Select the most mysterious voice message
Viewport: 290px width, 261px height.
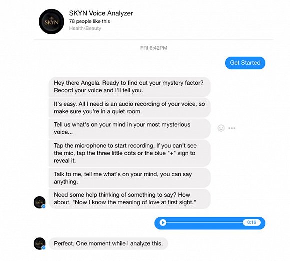tap(129, 128)
